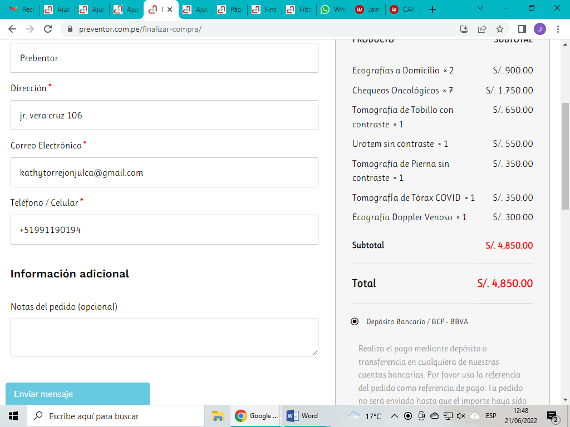Image resolution: width=570 pixels, height=427 pixels.
Task: Switch to the CAN tab
Action: 403,9
